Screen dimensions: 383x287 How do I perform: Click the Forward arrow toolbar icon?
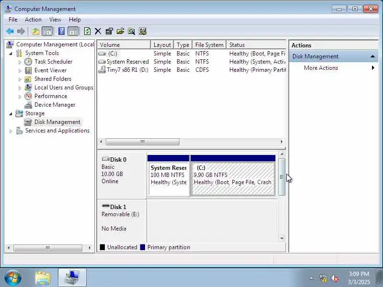(21, 31)
